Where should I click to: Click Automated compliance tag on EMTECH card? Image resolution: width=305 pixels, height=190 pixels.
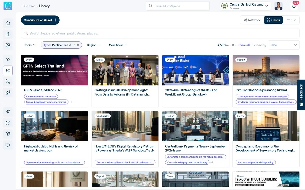(125, 162)
